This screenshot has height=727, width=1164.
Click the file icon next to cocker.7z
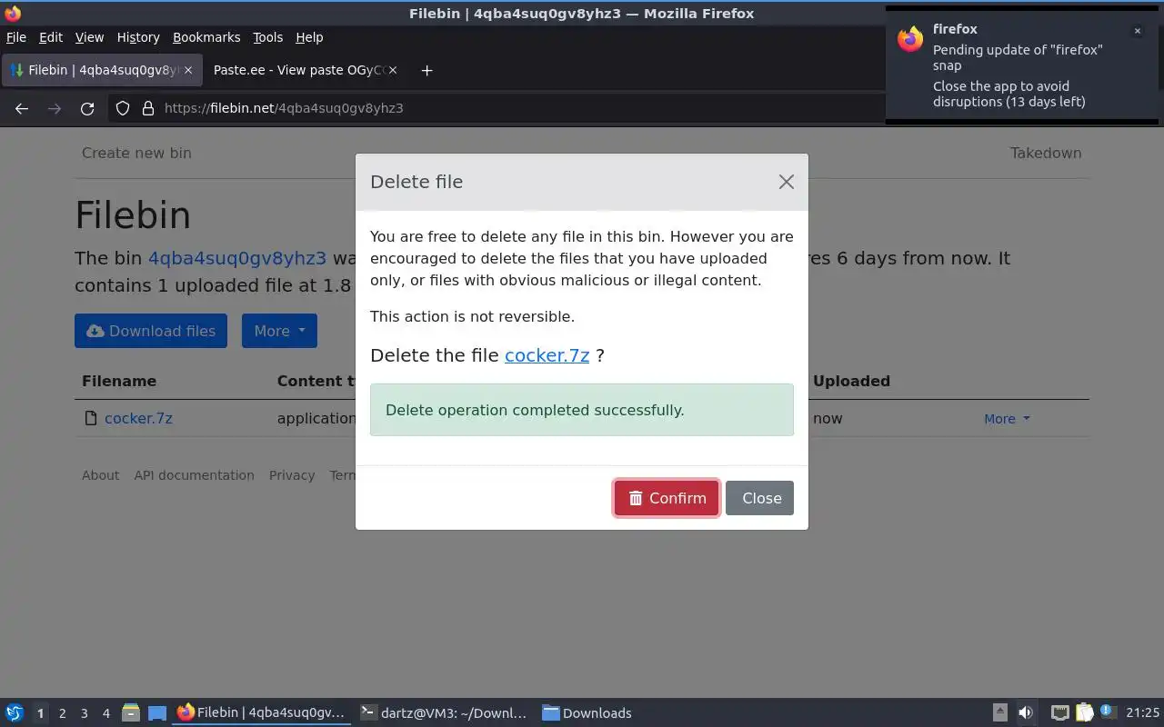[x=90, y=418]
